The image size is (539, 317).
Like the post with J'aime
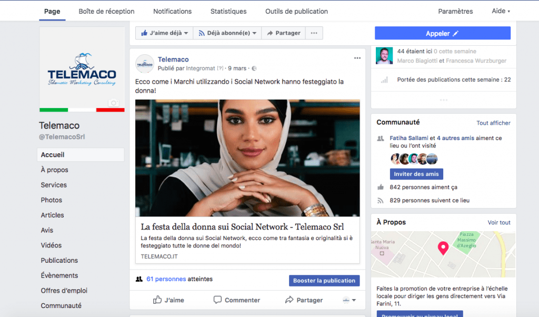[x=168, y=300]
